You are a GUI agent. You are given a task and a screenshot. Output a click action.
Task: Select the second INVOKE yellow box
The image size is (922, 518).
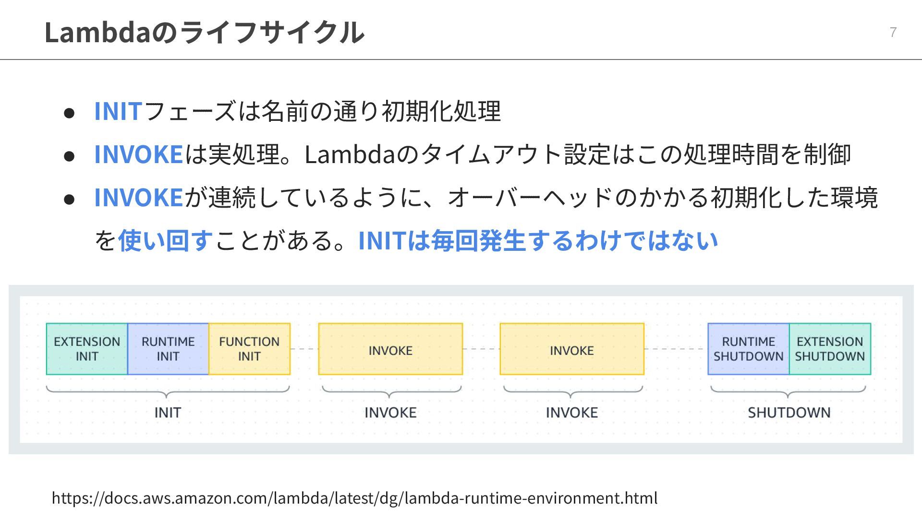(x=572, y=349)
